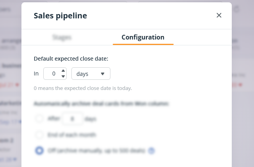Click info icon beside archive manually option
This screenshot has width=254, height=167.
coord(152,151)
